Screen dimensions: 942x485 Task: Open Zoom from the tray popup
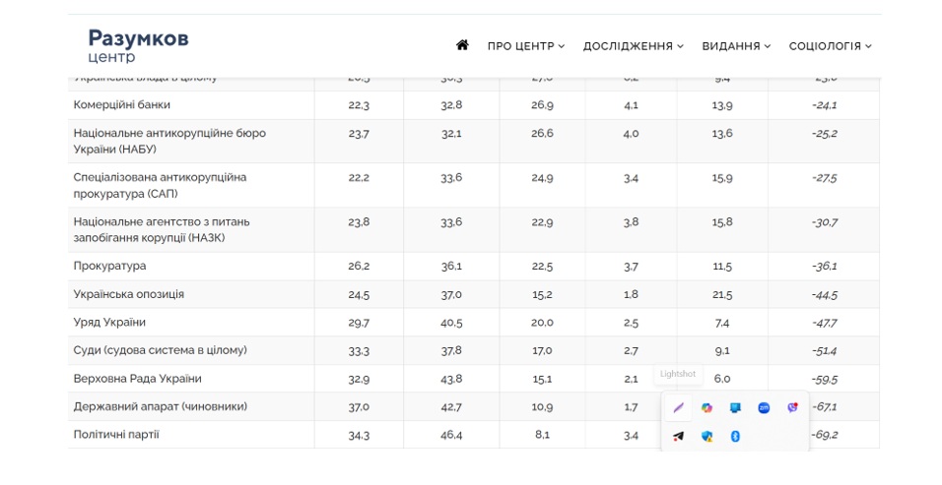pos(764,408)
